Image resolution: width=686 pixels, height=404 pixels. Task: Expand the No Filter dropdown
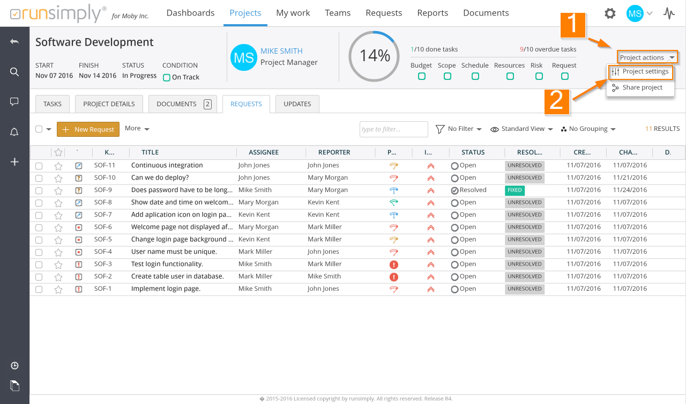(x=459, y=129)
